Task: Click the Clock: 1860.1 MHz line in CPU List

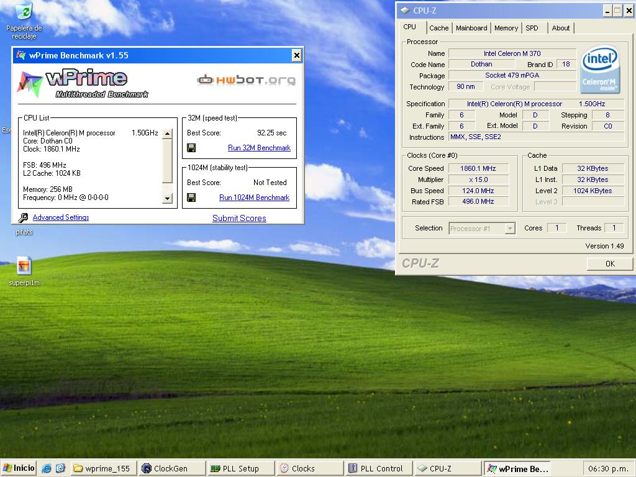Action: coord(52,149)
